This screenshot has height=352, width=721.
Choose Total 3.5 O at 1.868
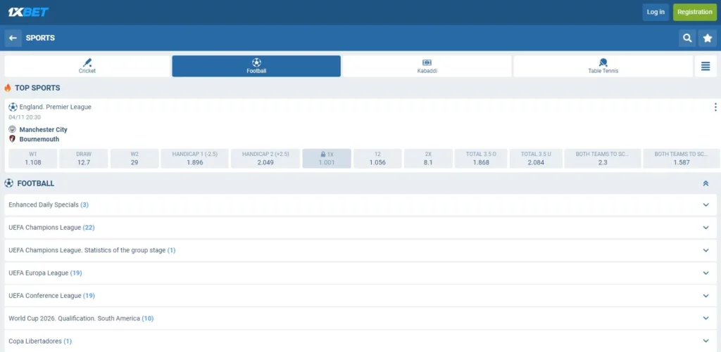[481, 158]
